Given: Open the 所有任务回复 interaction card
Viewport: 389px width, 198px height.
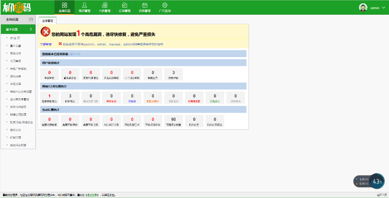Looking at the screenshot, I should click(215, 121).
